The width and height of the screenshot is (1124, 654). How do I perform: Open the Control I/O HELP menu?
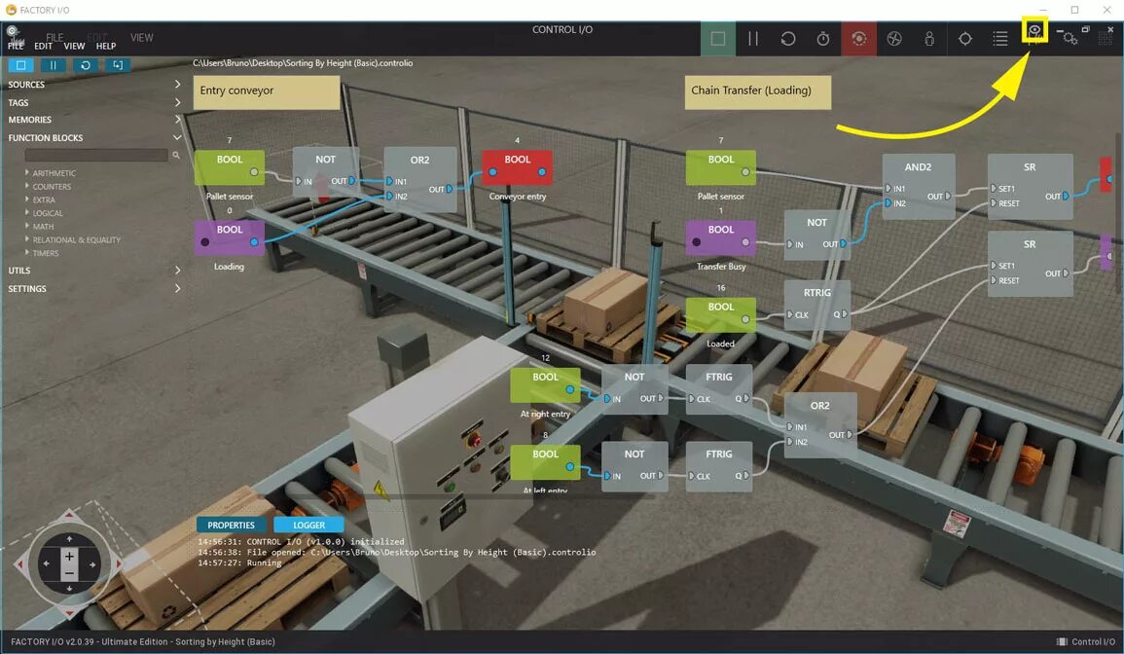[106, 46]
